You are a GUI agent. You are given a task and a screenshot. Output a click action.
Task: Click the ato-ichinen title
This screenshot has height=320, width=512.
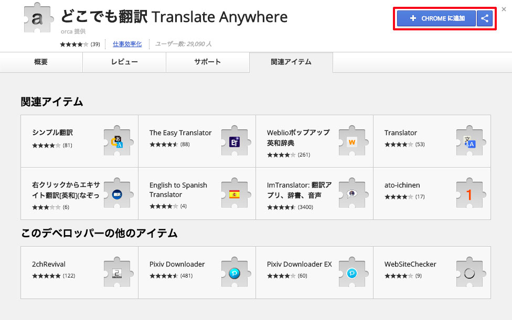pyautogui.click(x=402, y=185)
